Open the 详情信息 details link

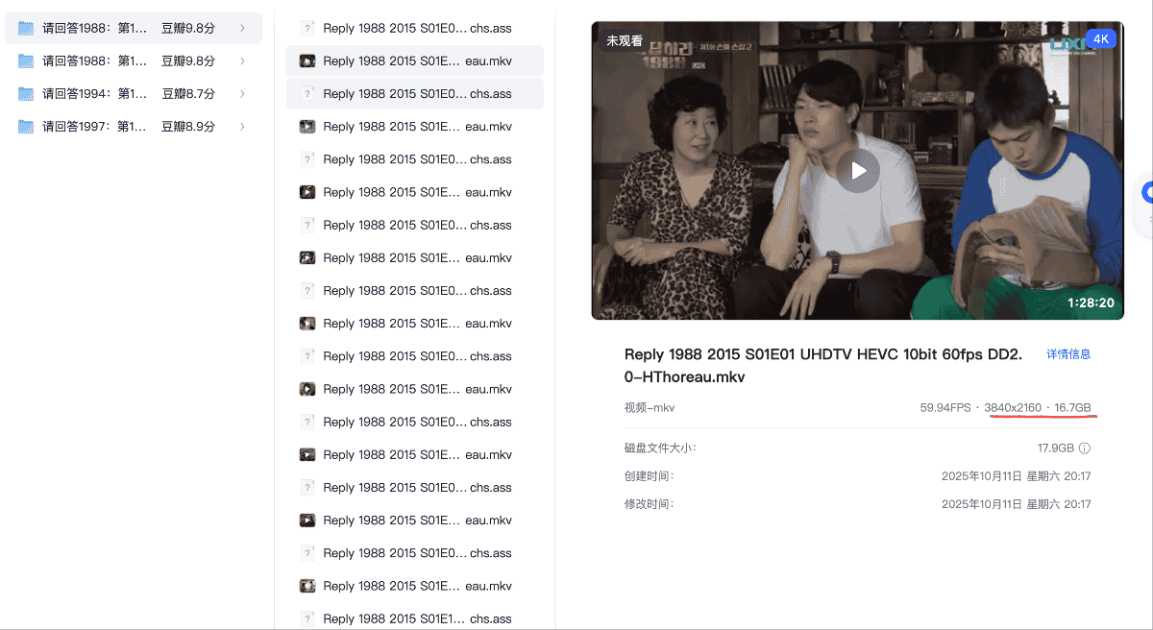tap(1068, 354)
